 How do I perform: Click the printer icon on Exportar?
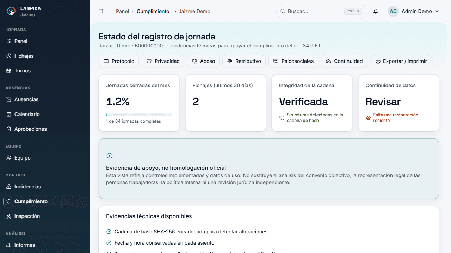(x=378, y=61)
